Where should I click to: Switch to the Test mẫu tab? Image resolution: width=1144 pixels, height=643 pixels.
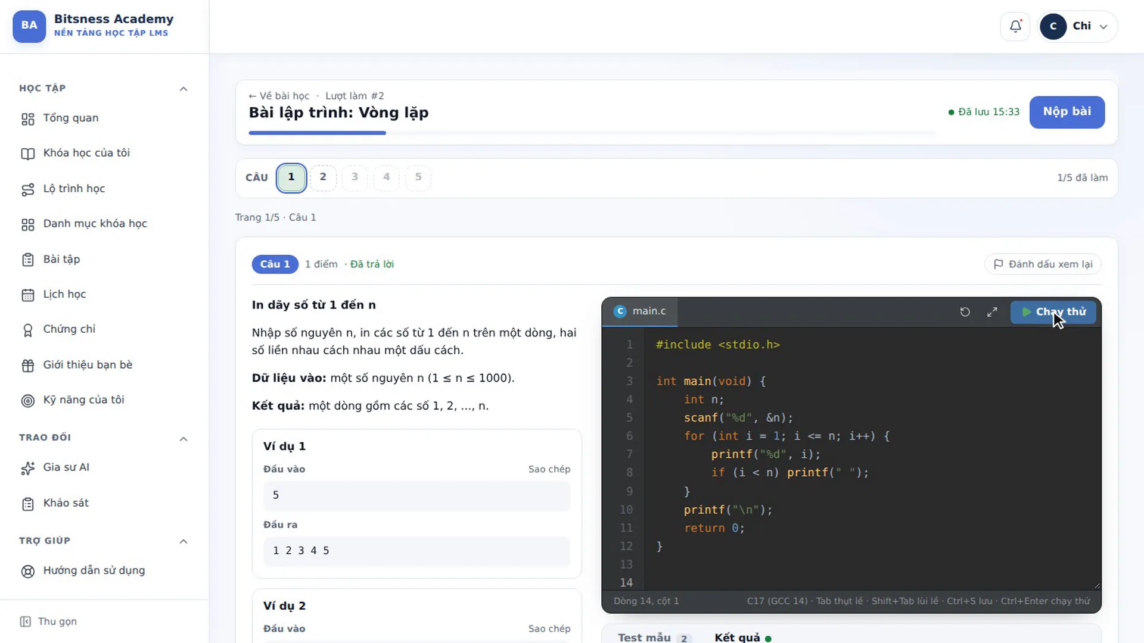(x=654, y=638)
